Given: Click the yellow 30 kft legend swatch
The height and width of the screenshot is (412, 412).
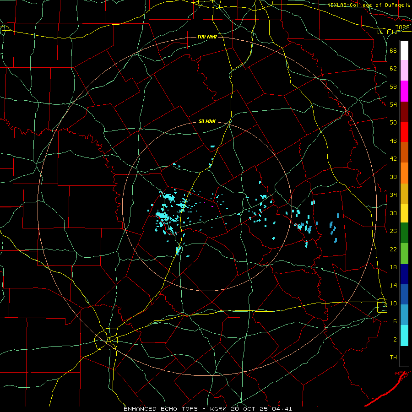Looking at the screenshot, I should coord(404,213).
